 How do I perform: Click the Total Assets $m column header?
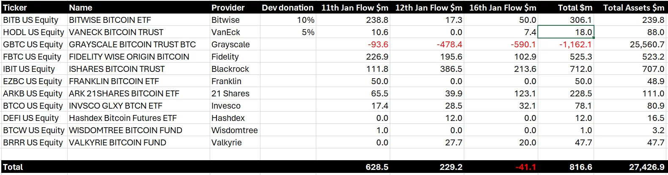click(633, 8)
